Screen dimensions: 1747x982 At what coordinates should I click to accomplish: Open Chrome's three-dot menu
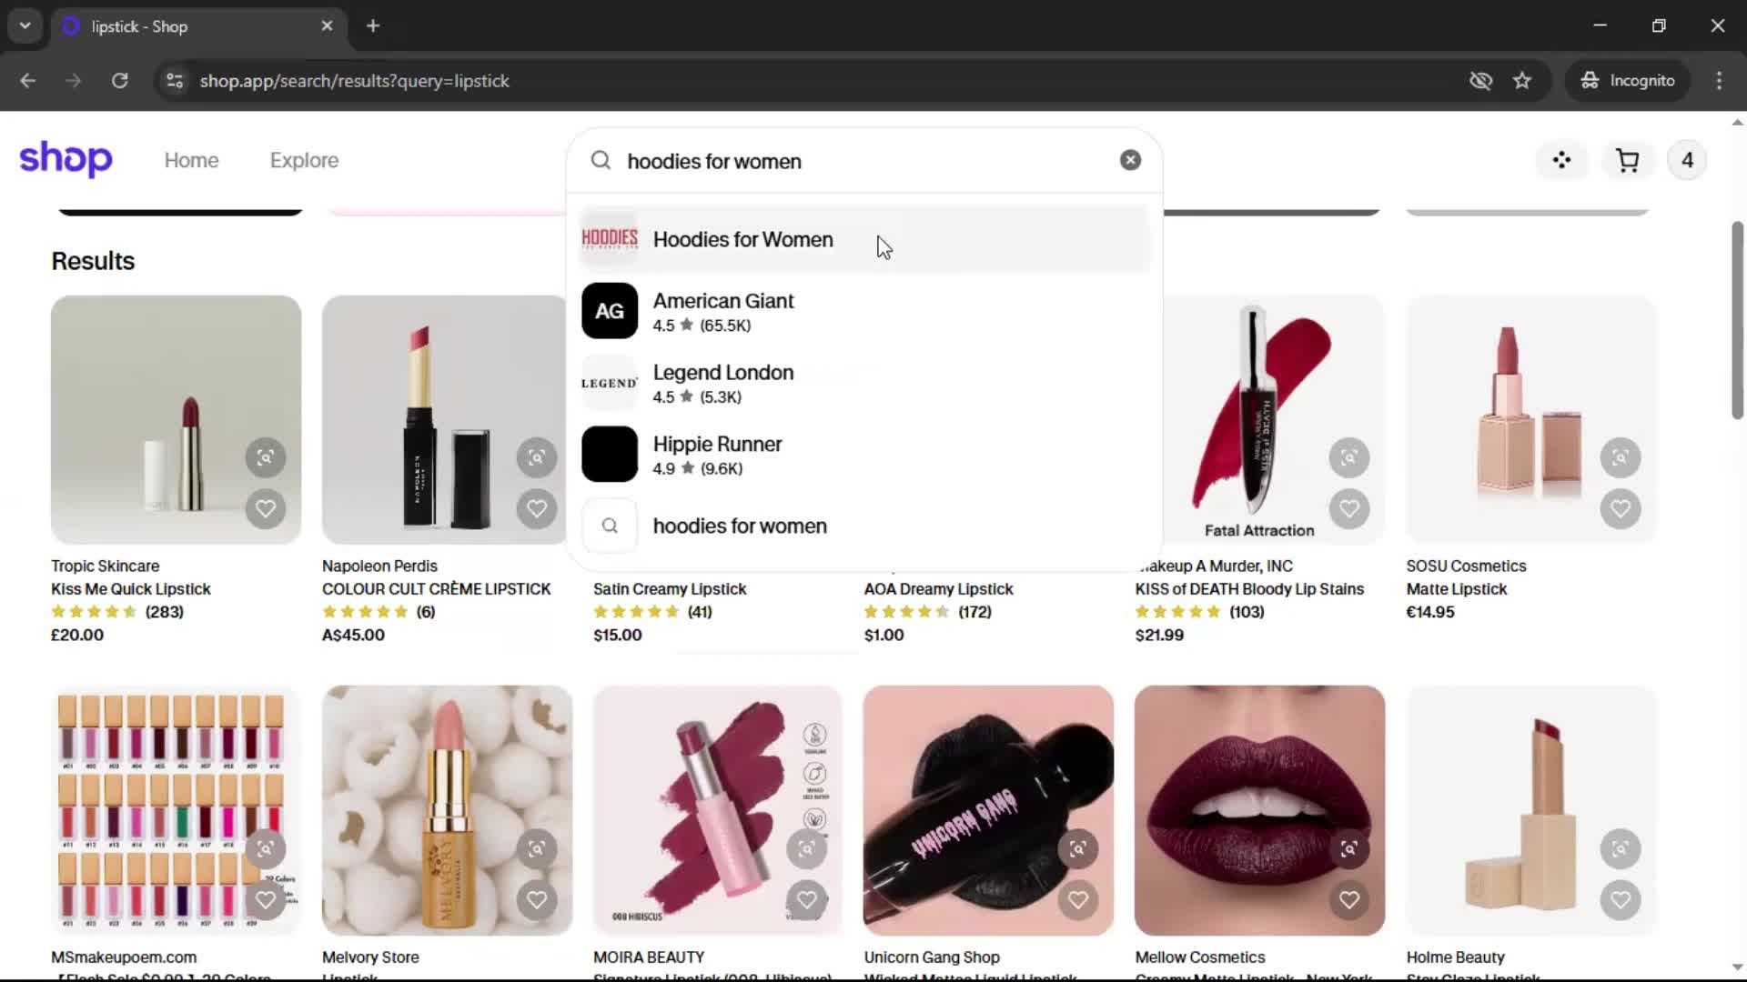click(x=1719, y=81)
